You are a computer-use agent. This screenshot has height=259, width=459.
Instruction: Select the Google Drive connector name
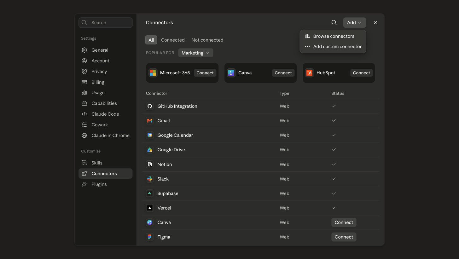tap(171, 150)
